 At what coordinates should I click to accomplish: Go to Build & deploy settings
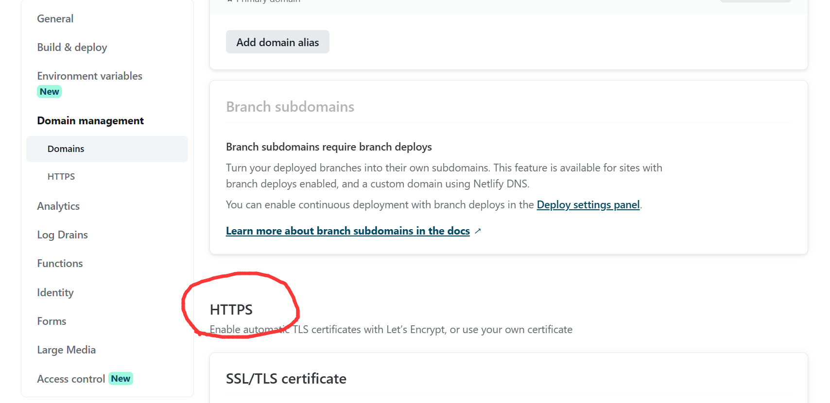click(72, 48)
